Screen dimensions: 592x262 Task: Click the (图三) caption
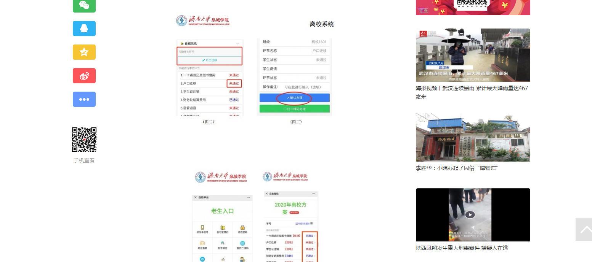click(296, 122)
